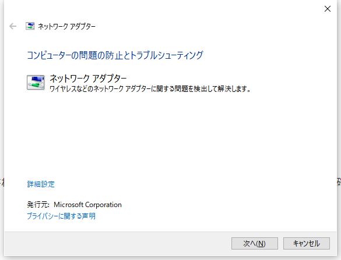Image resolution: width=341 pixels, height=260 pixels.
Task: Go back using the left arrow icon
Action: coord(13,26)
